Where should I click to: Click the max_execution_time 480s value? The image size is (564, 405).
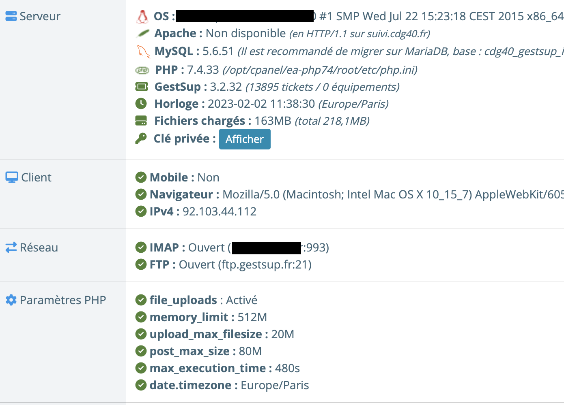(288, 368)
